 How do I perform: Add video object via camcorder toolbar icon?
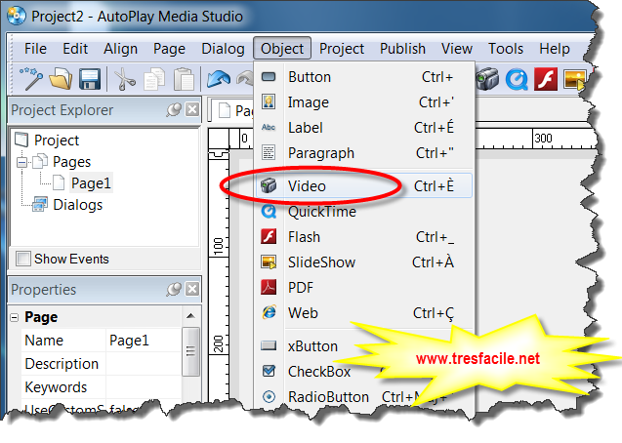coord(486,78)
